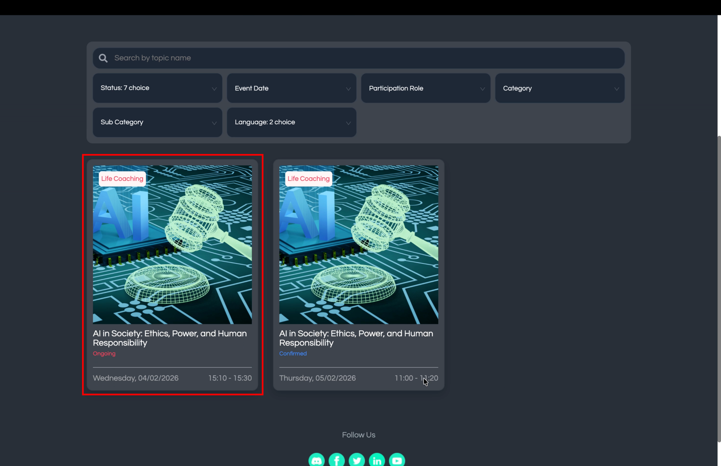Open the LinkedIn icon in footer
The height and width of the screenshot is (466, 721).
pos(377,460)
